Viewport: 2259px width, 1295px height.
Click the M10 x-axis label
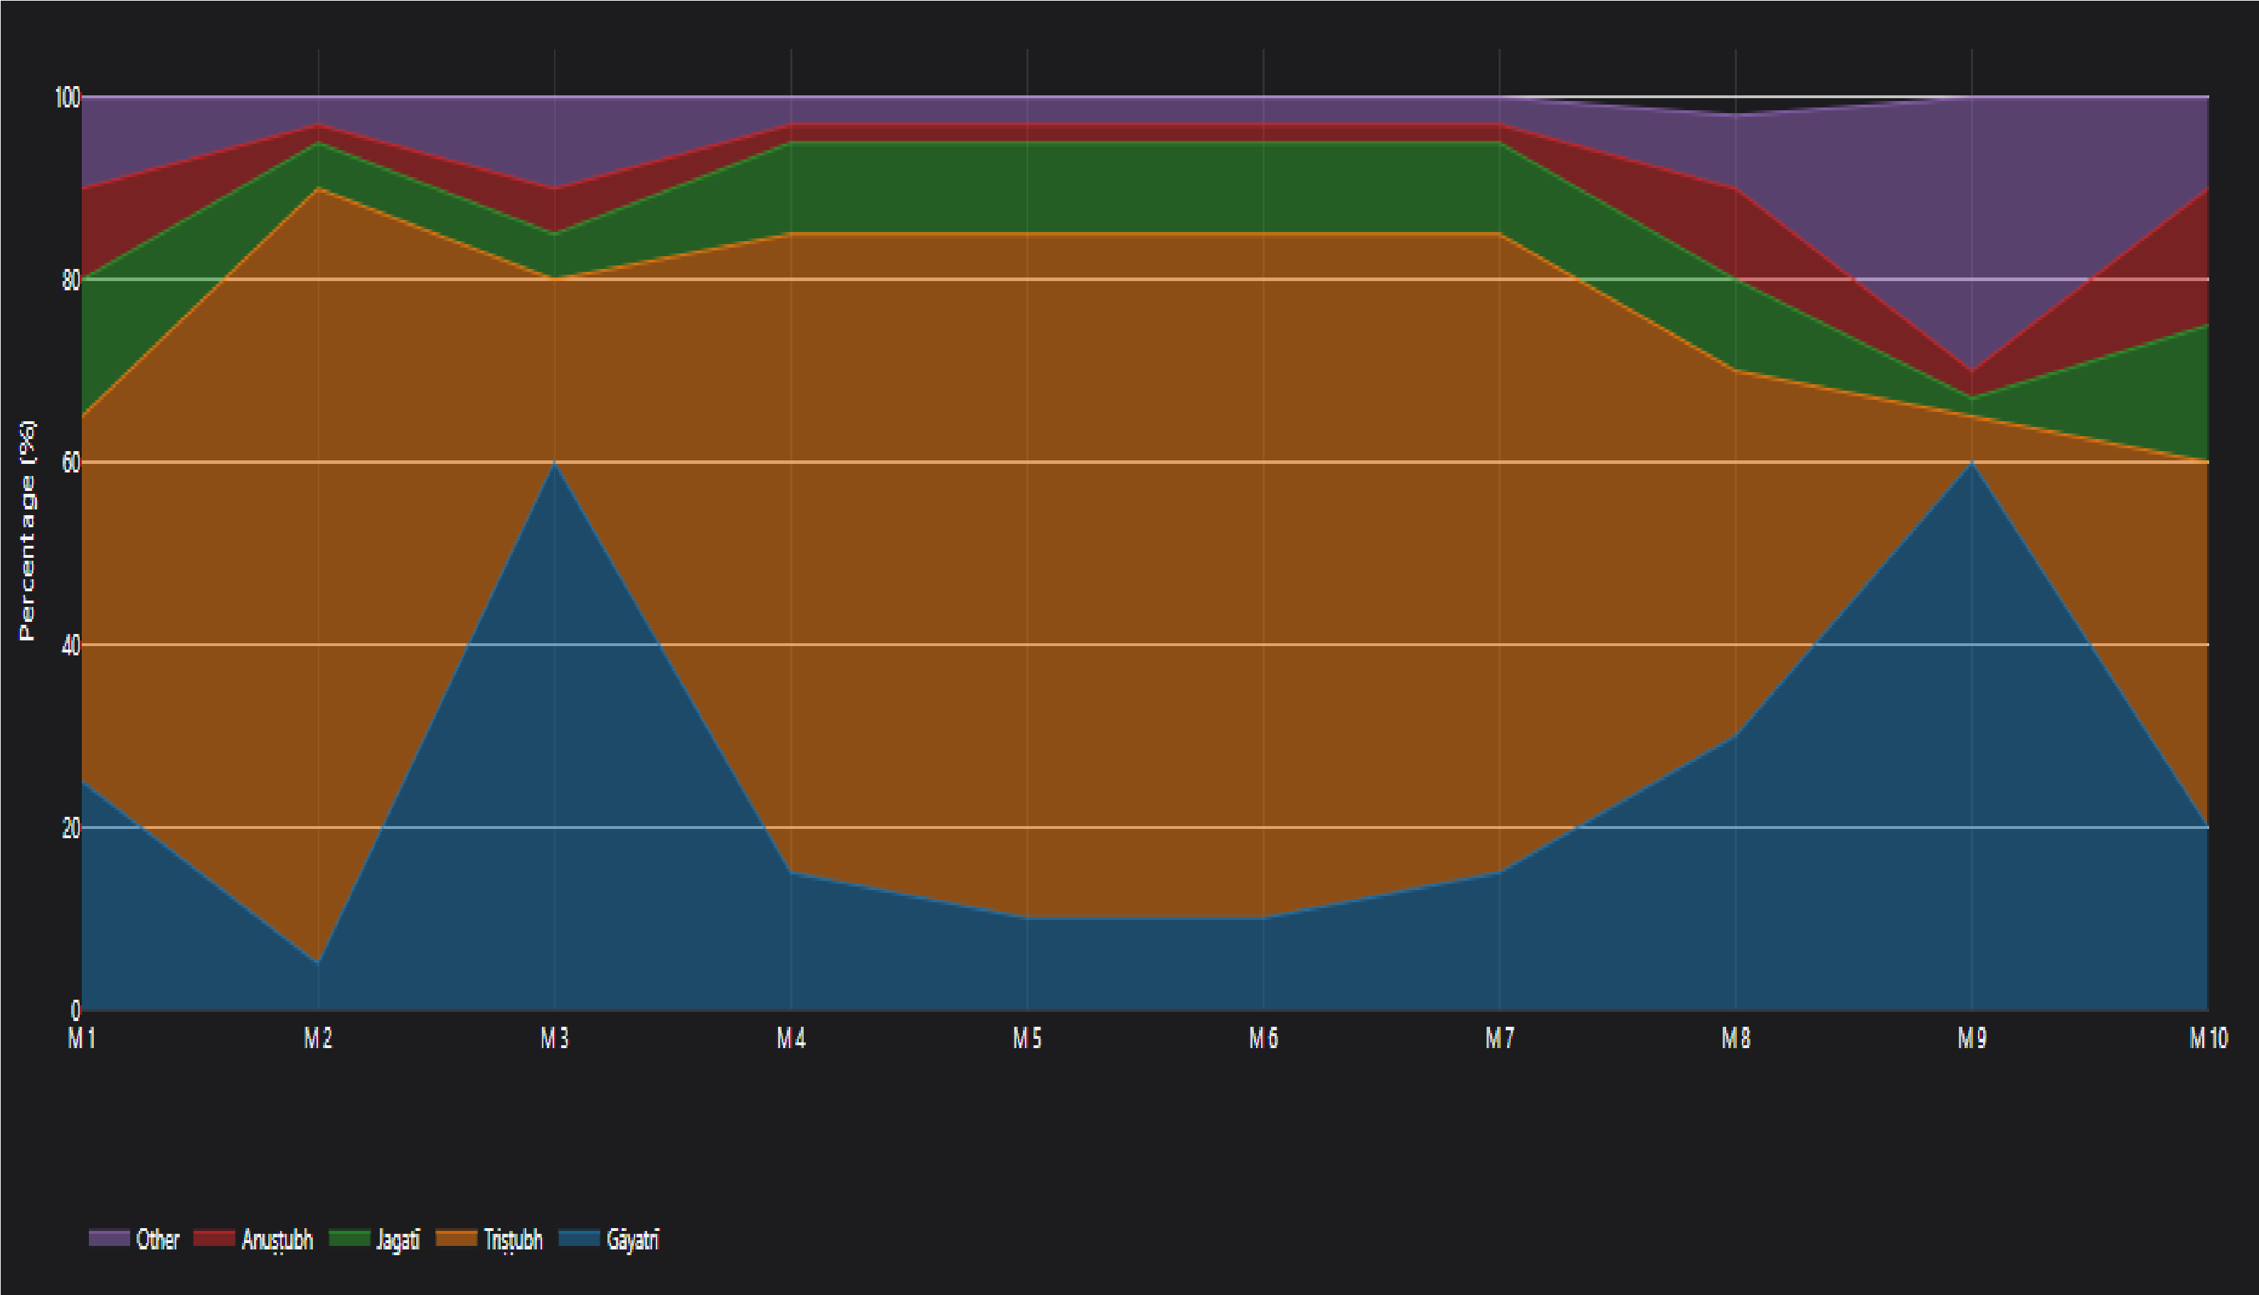pos(2208,1038)
